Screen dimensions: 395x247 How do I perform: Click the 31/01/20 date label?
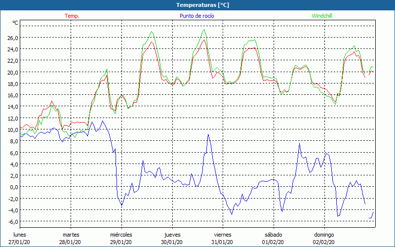point(222,242)
